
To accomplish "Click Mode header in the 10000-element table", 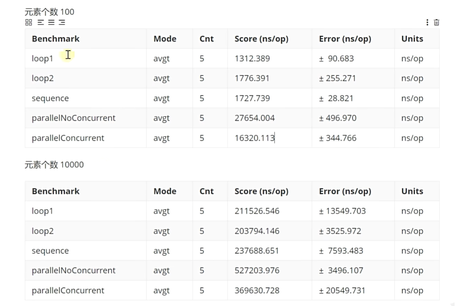I will tap(165, 191).
